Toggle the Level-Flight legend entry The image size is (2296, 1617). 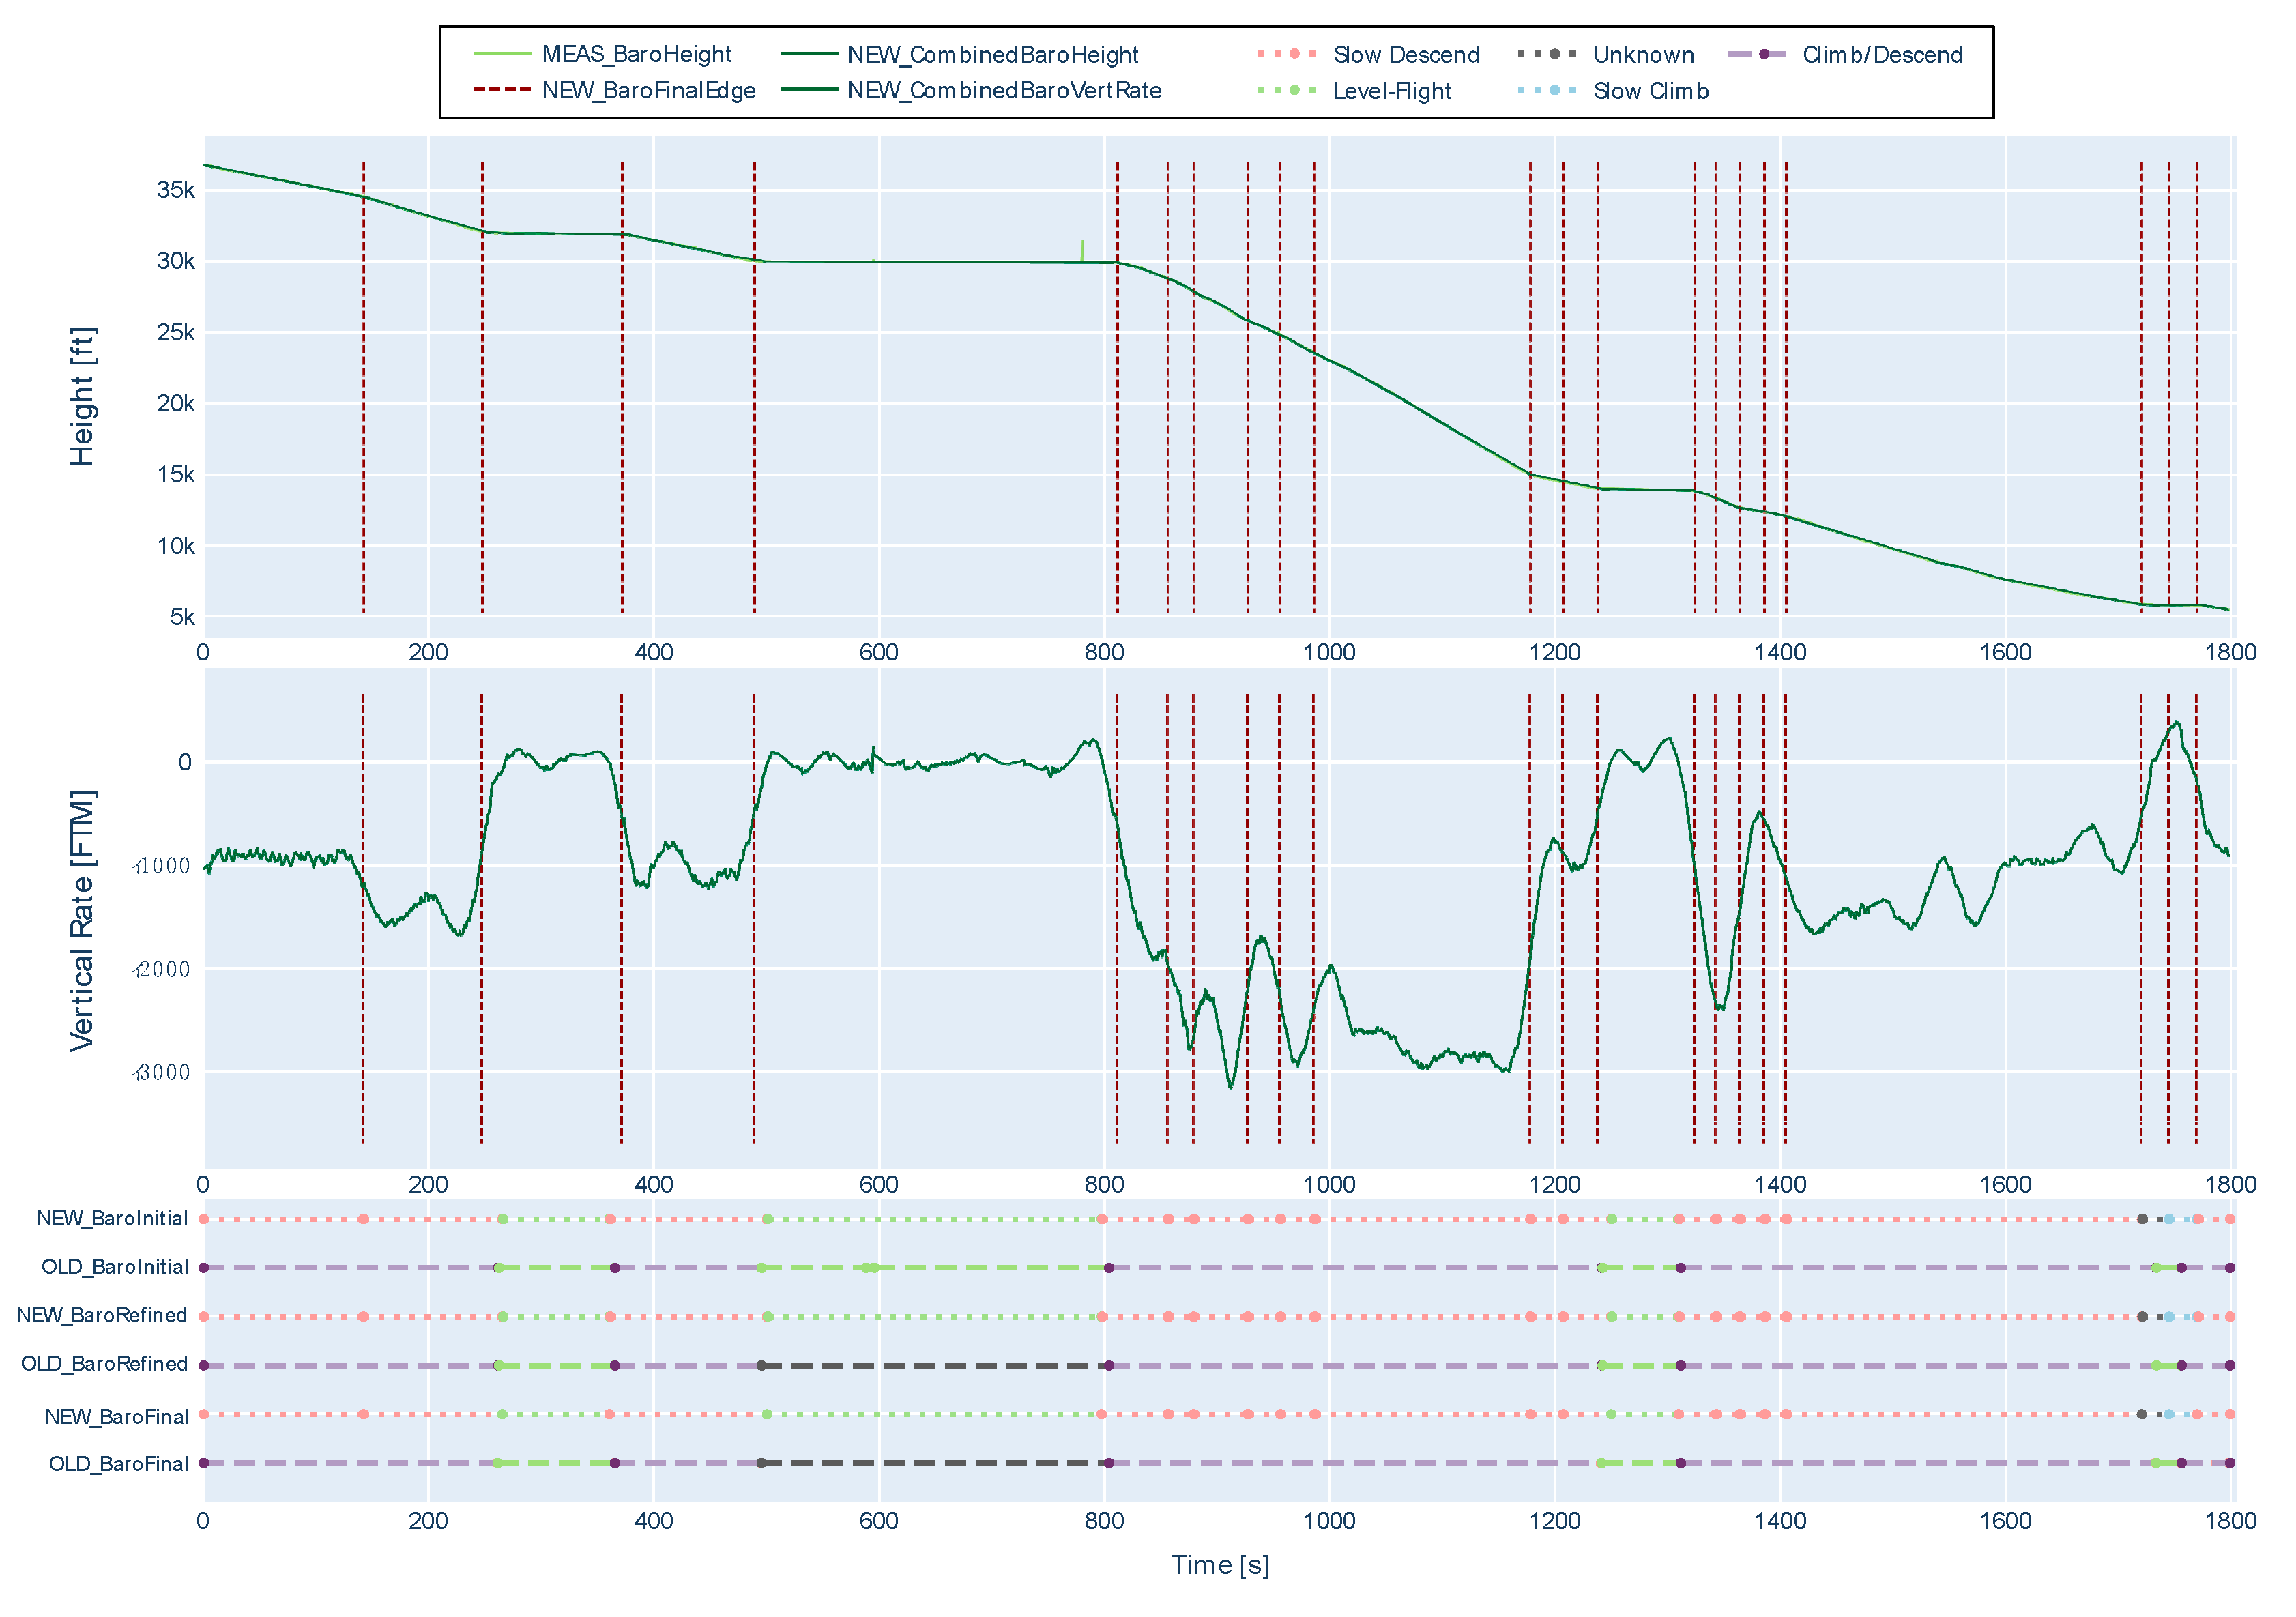pyautogui.click(x=1354, y=90)
